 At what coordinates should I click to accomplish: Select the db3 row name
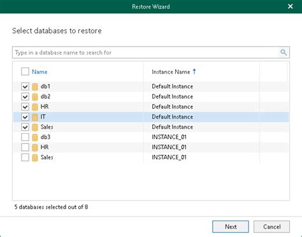coord(45,137)
